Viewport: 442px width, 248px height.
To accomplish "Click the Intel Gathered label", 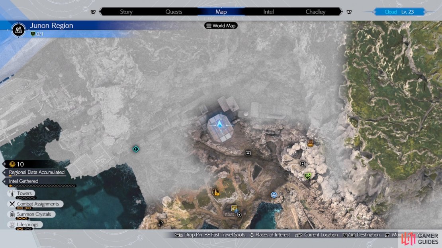I will pos(23,181).
